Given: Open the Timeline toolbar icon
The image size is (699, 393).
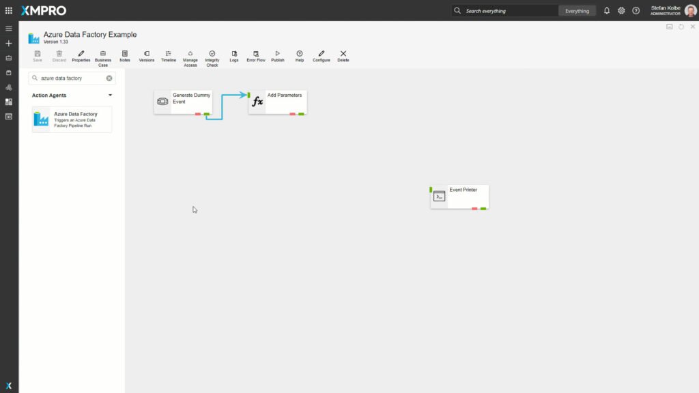Looking at the screenshot, I should coord(169,54).
